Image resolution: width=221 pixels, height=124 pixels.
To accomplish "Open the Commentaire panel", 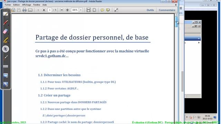I will 167,10.
